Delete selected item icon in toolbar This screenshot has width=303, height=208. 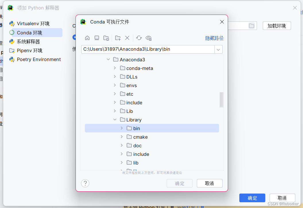coord(127,38)
